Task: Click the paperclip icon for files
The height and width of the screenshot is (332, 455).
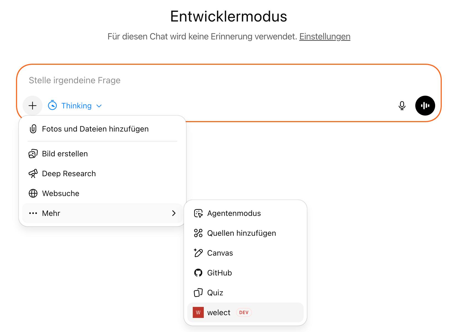Action: 33,129
